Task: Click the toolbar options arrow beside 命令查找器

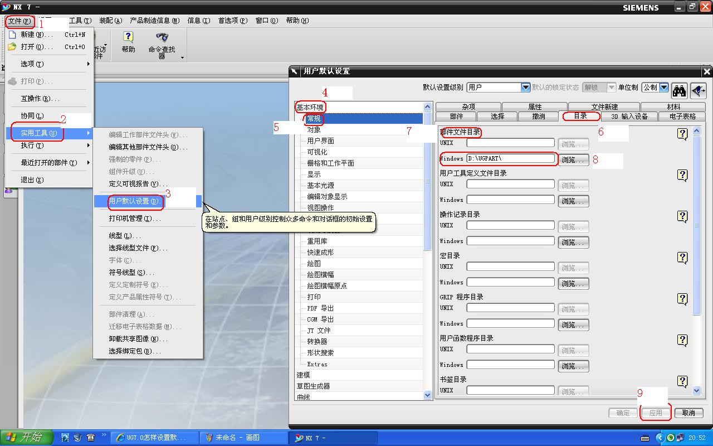Action: coord(182,57)
